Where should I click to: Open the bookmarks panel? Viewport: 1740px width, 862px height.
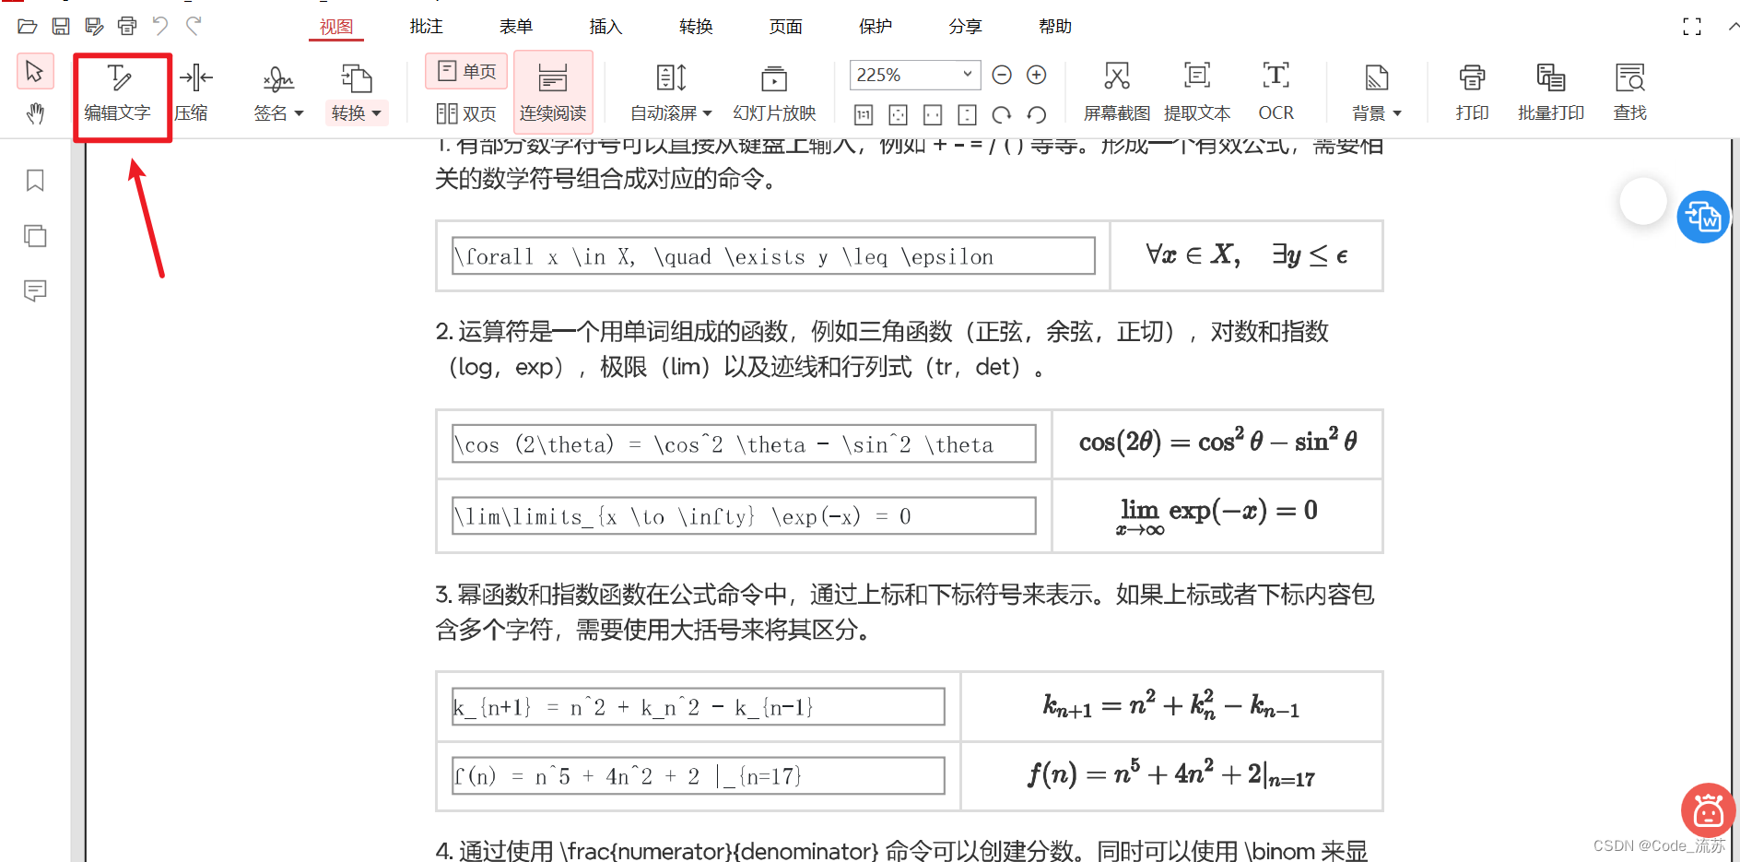(35, 182)
